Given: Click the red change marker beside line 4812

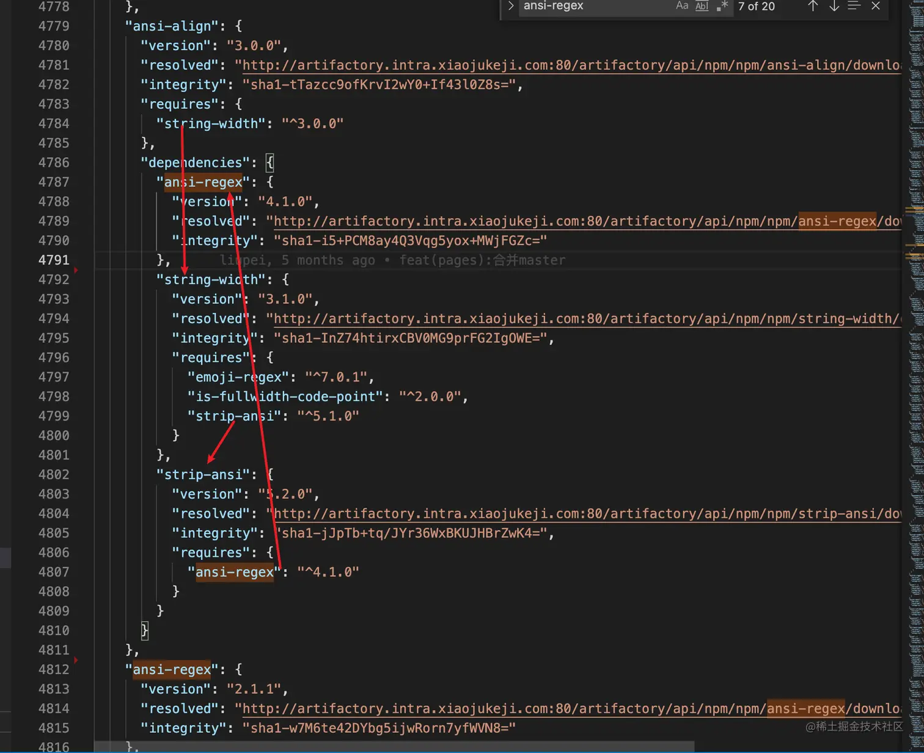Looking at the screenshot, I should (x=76, y=660).
